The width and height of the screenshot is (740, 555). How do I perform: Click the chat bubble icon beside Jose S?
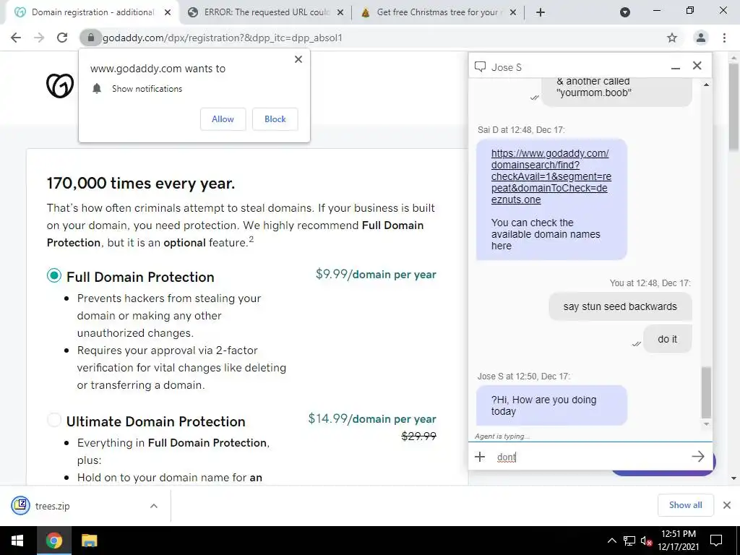480,67
